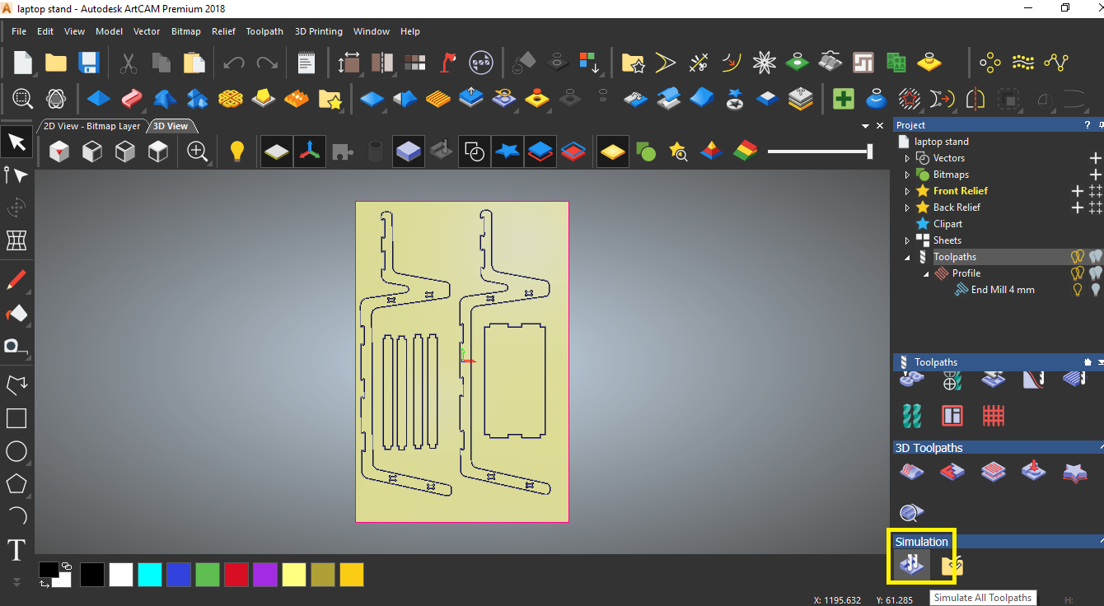Toggle the grey bulb on End Mill row
The image size is (1104, 606).
click(x=1095, y=290)
